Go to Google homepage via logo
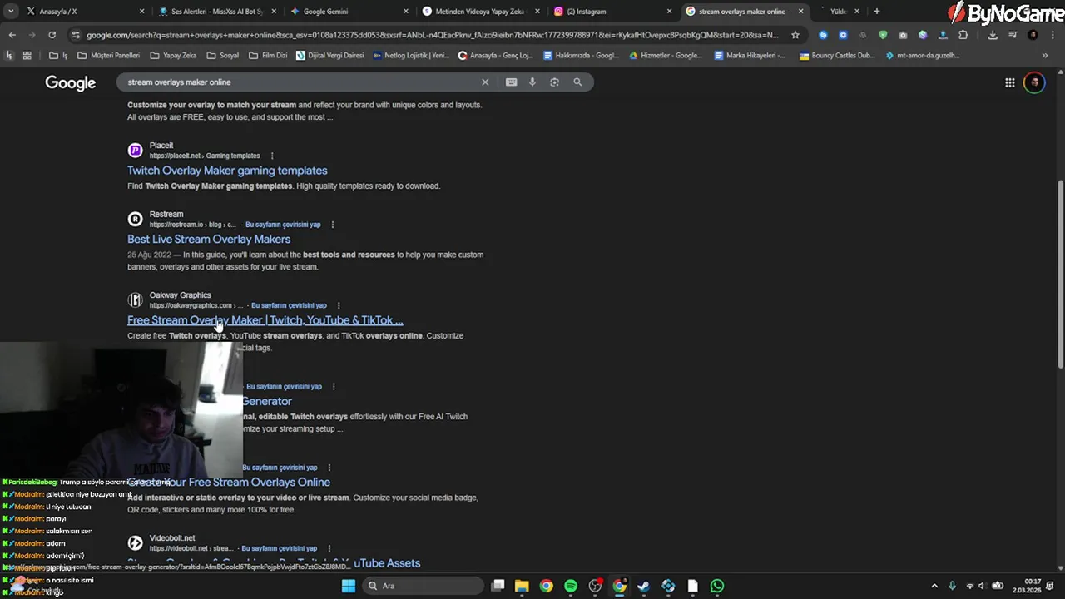The height and width of the screenshot is (599, 1065). [70, 82]
